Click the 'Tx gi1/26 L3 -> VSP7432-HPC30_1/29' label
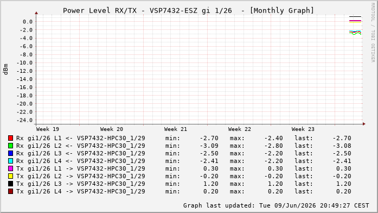 (80, 184)
